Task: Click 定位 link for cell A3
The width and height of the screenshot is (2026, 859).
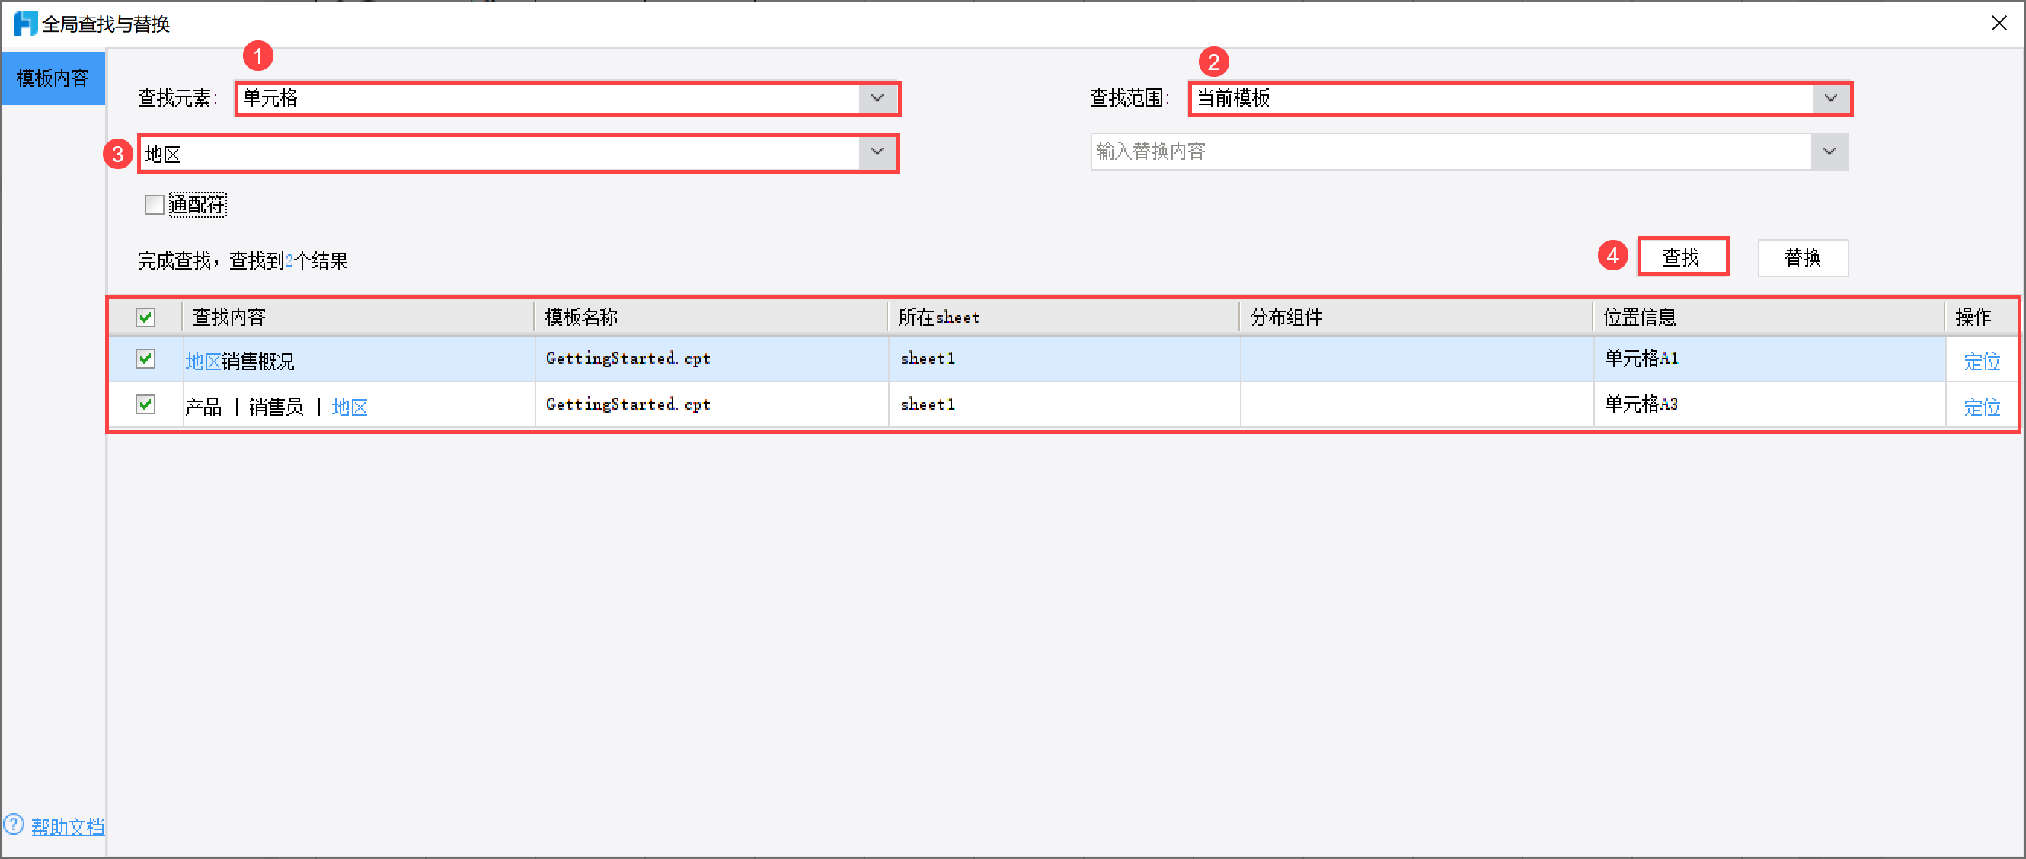Action: (x=1981, y=407)
